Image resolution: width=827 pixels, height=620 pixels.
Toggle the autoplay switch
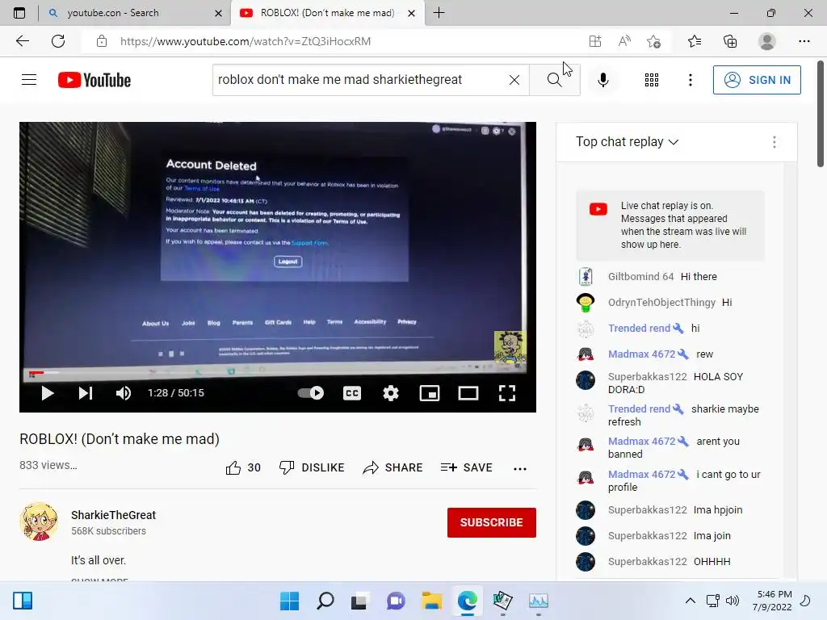tap(311, 393)
